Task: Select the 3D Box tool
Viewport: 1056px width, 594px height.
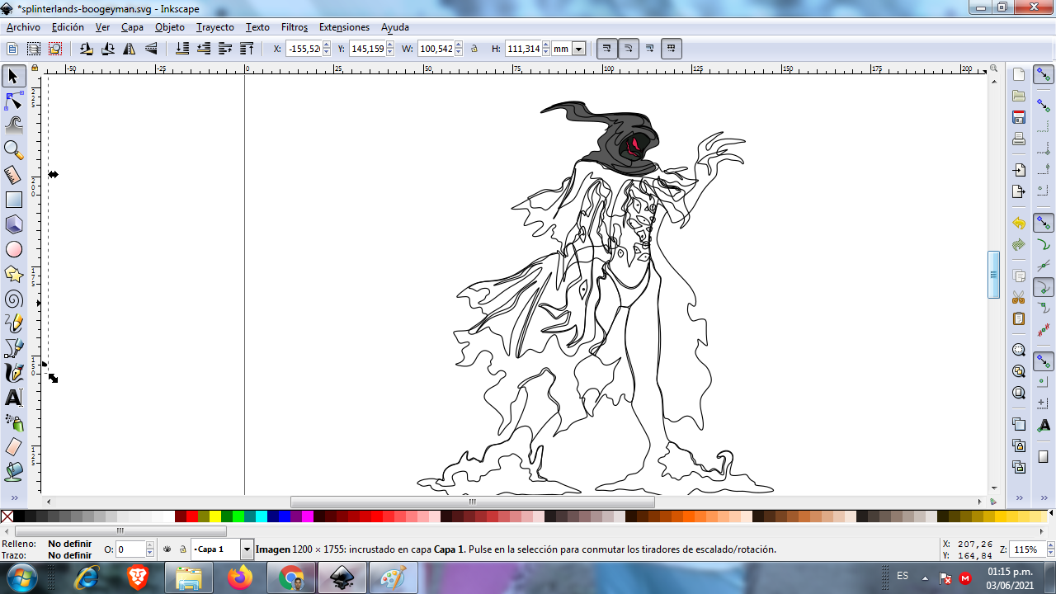Action: (x=13, y=224)
